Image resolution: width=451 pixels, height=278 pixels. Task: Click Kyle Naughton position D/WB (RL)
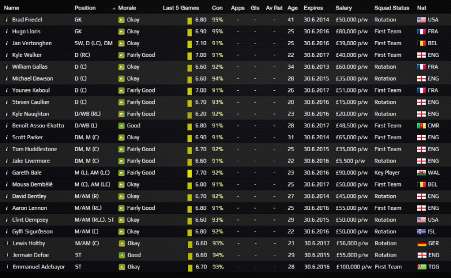click(x=87, y=114)
